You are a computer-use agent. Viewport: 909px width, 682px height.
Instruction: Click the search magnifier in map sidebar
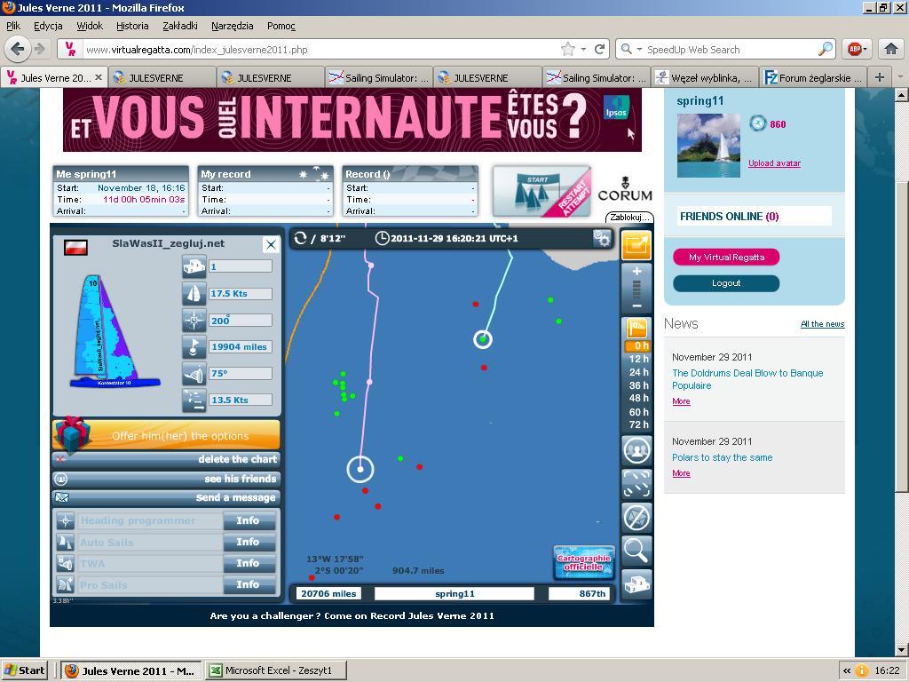(636, 550)
